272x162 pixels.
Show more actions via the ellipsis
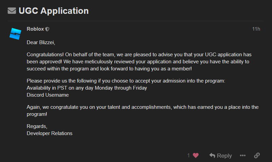243,155
